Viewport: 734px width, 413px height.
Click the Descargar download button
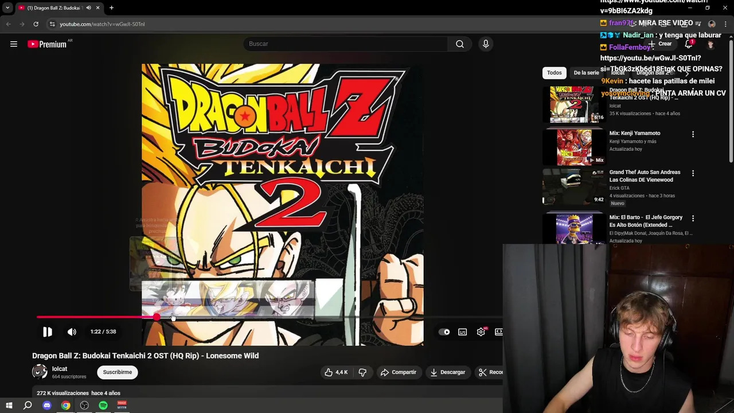[x=448, y=372]
